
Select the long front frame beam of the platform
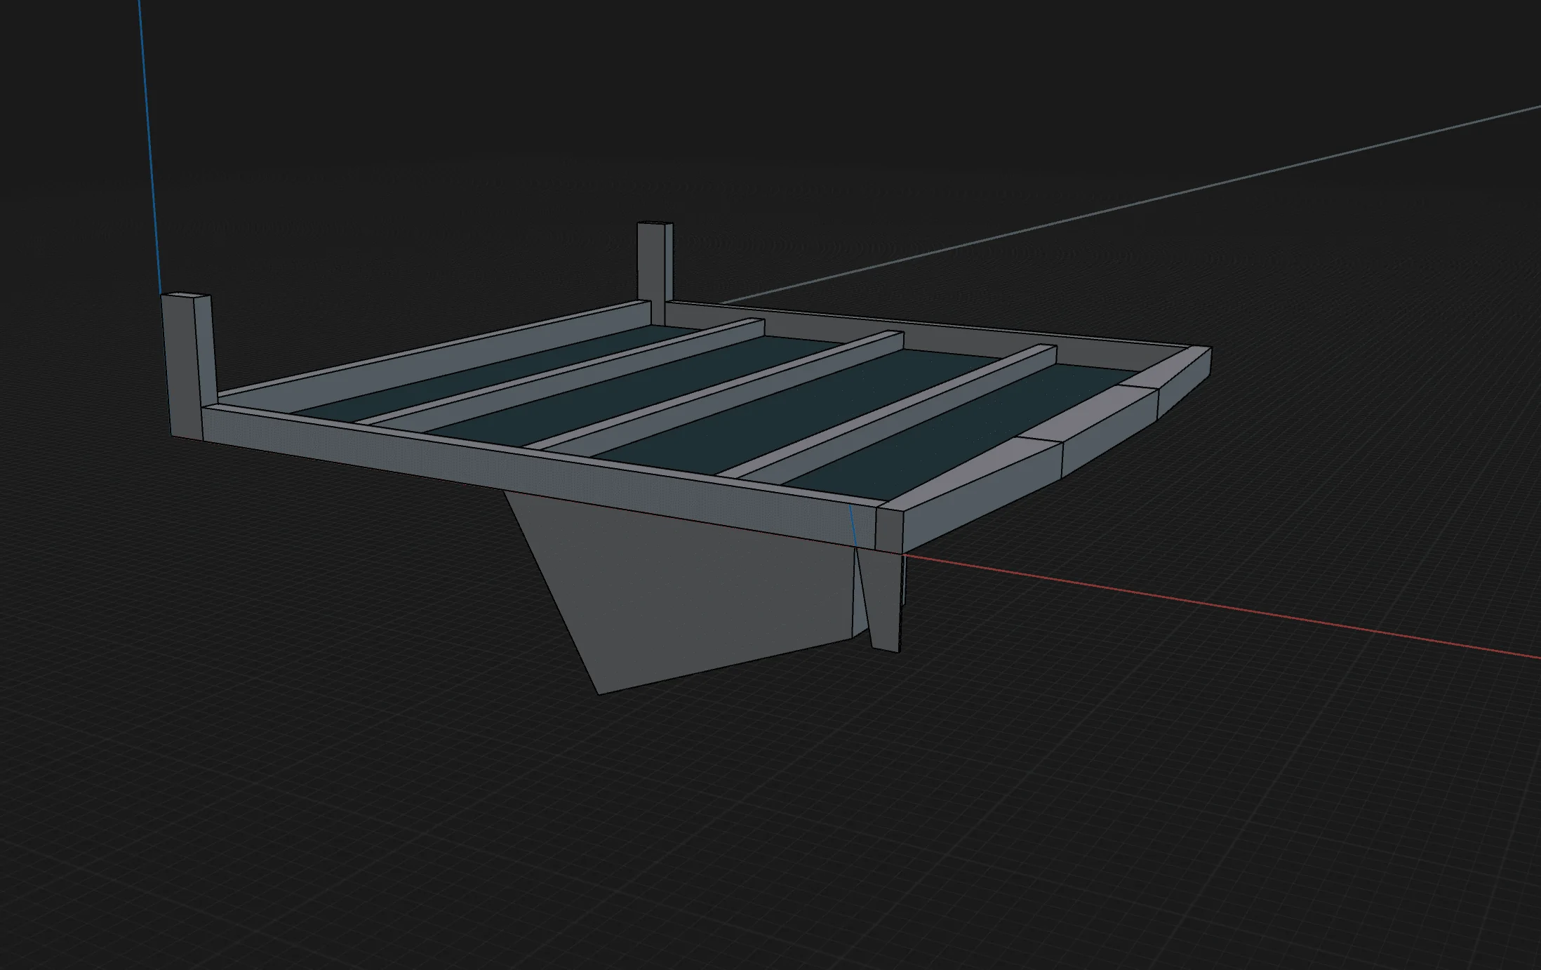(539, 477)
